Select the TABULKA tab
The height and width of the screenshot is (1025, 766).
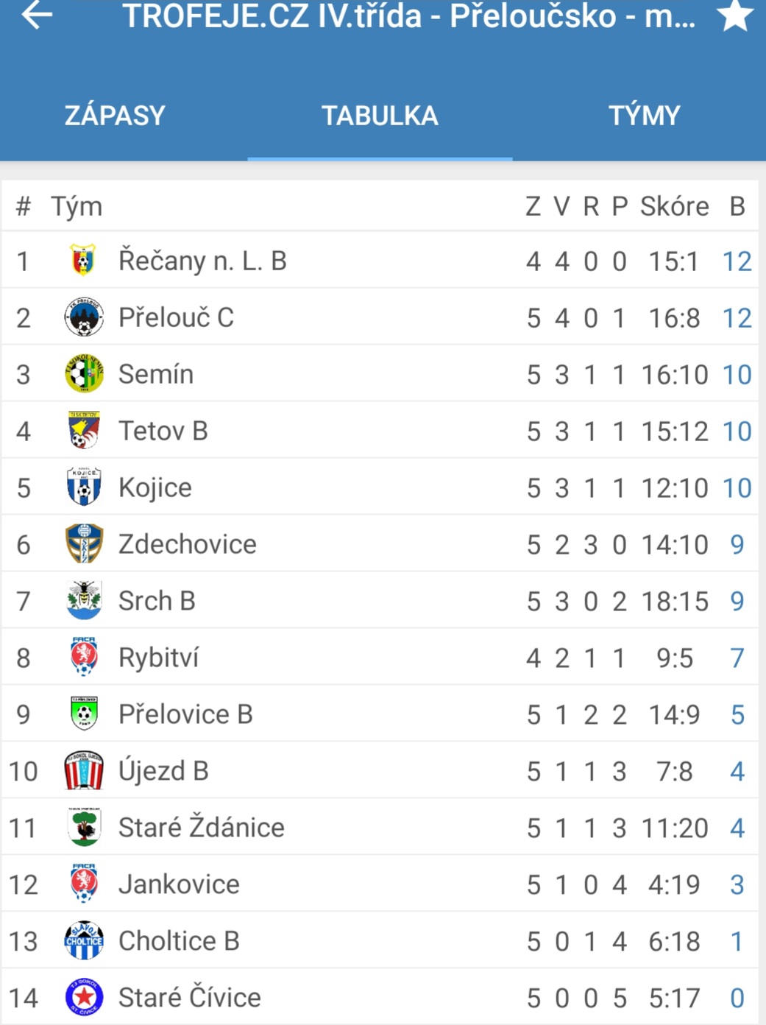coord(380,116)
